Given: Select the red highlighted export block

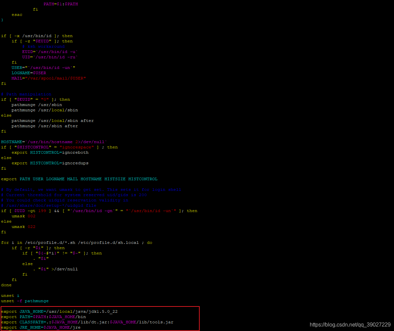Looking at the screenshot, I should [x=99, y=319].
